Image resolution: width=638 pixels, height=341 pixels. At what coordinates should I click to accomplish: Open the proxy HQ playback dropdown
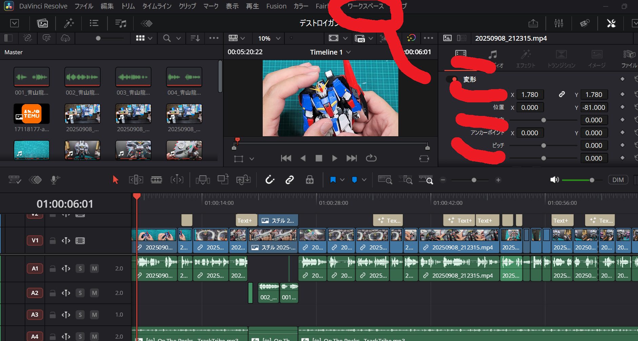coord(371,38)
